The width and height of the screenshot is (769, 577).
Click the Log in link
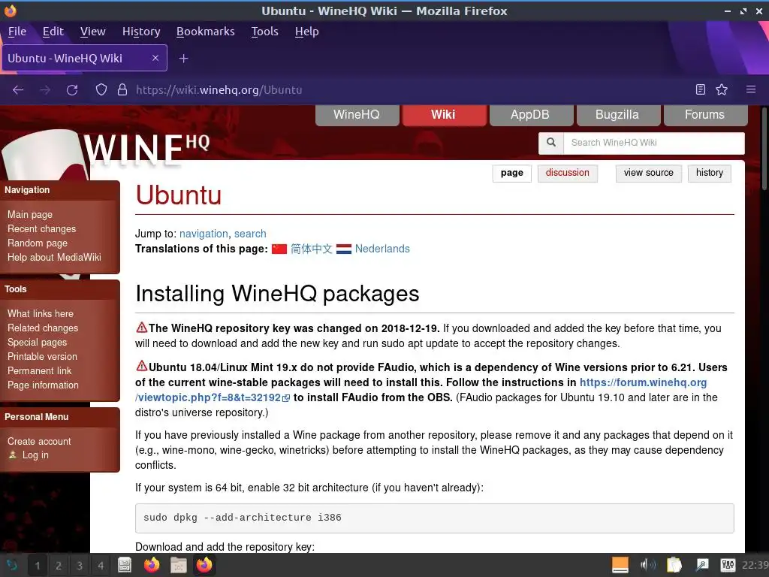(35, 455)
